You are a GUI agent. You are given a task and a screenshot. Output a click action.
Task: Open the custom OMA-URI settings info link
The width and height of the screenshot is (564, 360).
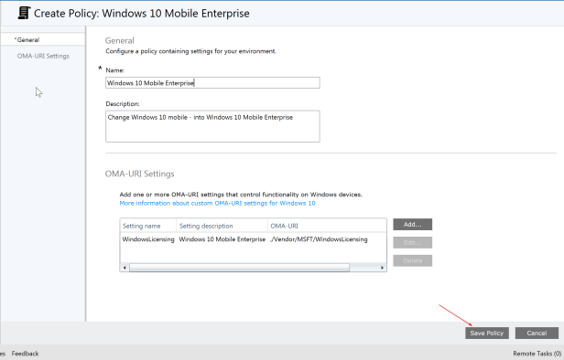point(217,203)
